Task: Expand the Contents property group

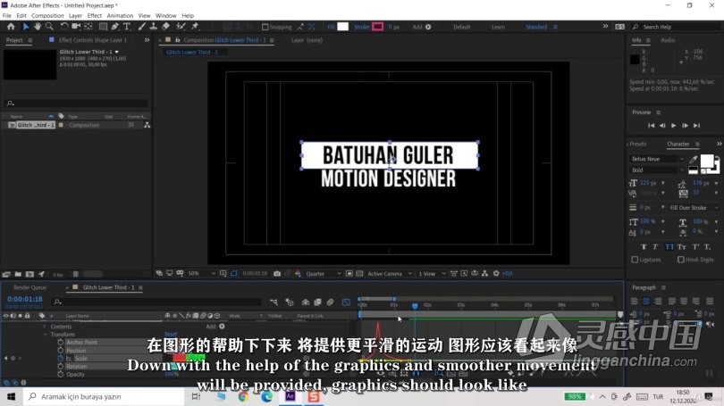Action: pos(45,327)
